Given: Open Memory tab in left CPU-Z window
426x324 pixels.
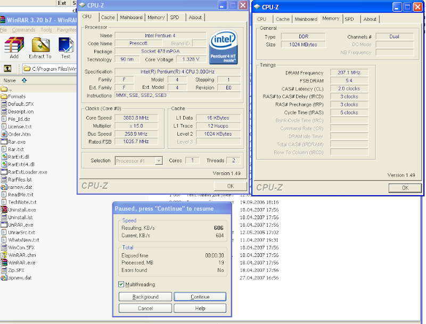Looking at the screenshot, I should (x=156, y=18).
